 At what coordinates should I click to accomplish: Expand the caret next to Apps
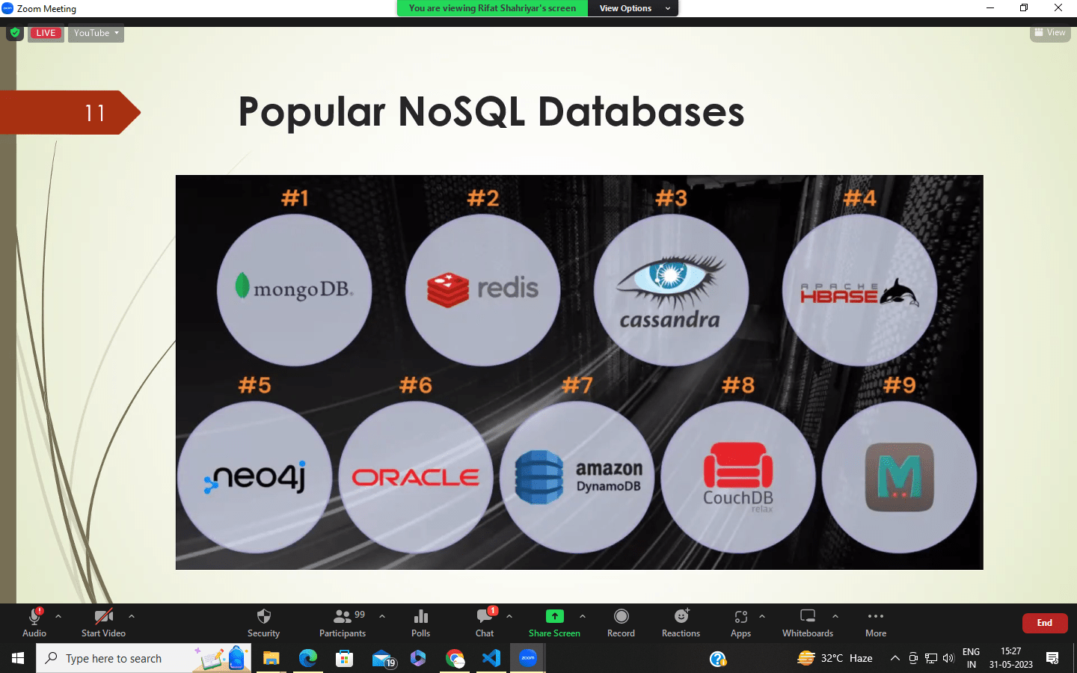point(762,617)
